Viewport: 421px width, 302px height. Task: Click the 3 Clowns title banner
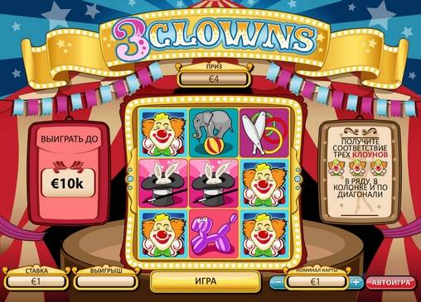tap(214, 39)
